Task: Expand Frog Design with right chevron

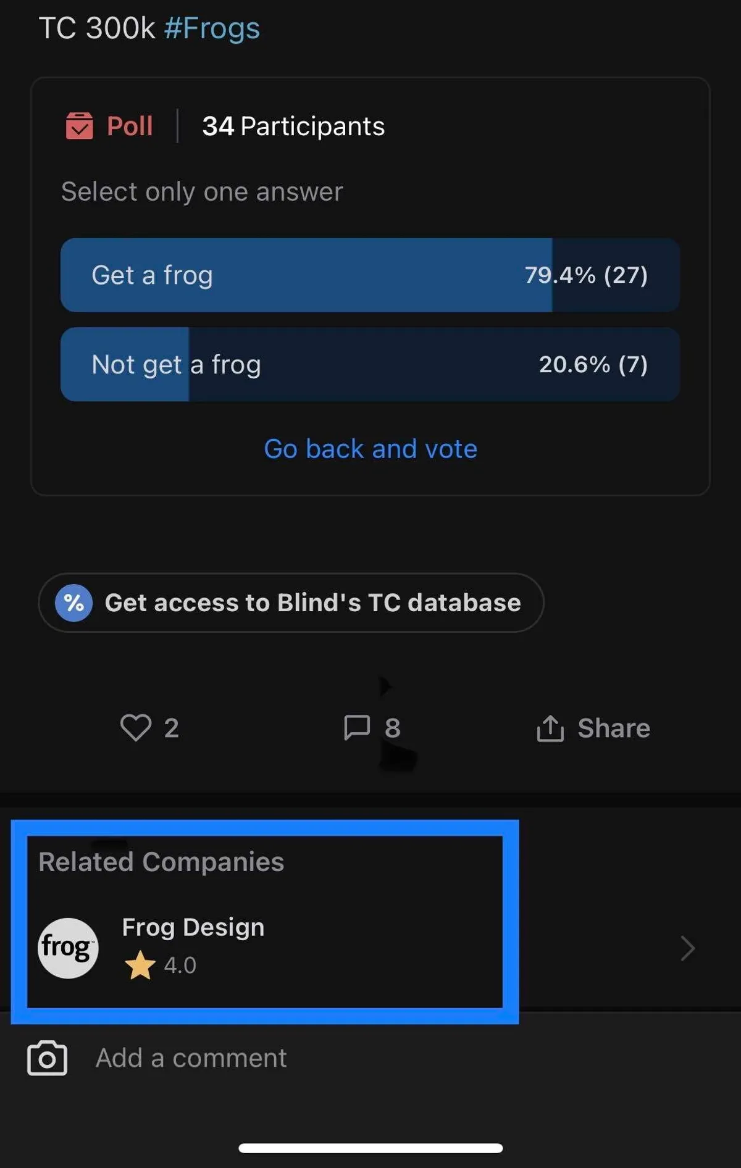Action: click(x=687, y=948)
